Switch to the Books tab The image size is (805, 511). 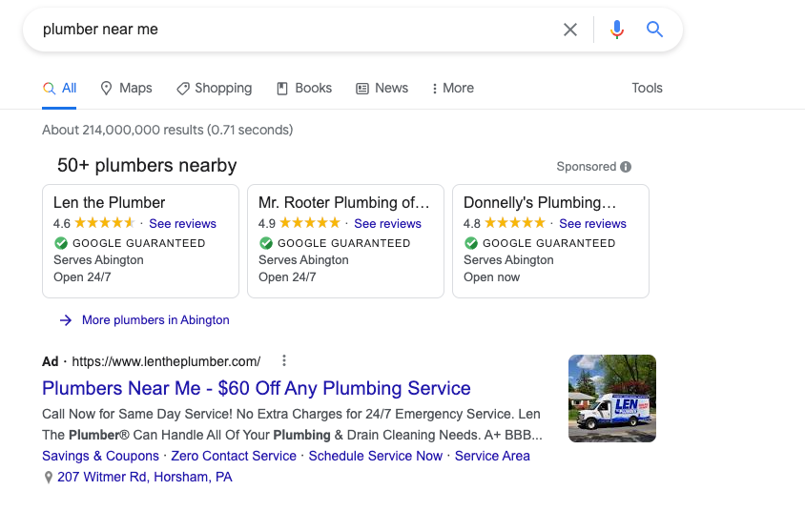(304, 89)
